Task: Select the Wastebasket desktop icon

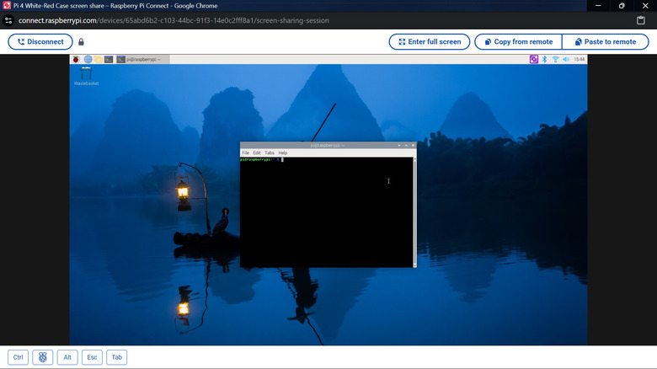Action: coord(86,76)
